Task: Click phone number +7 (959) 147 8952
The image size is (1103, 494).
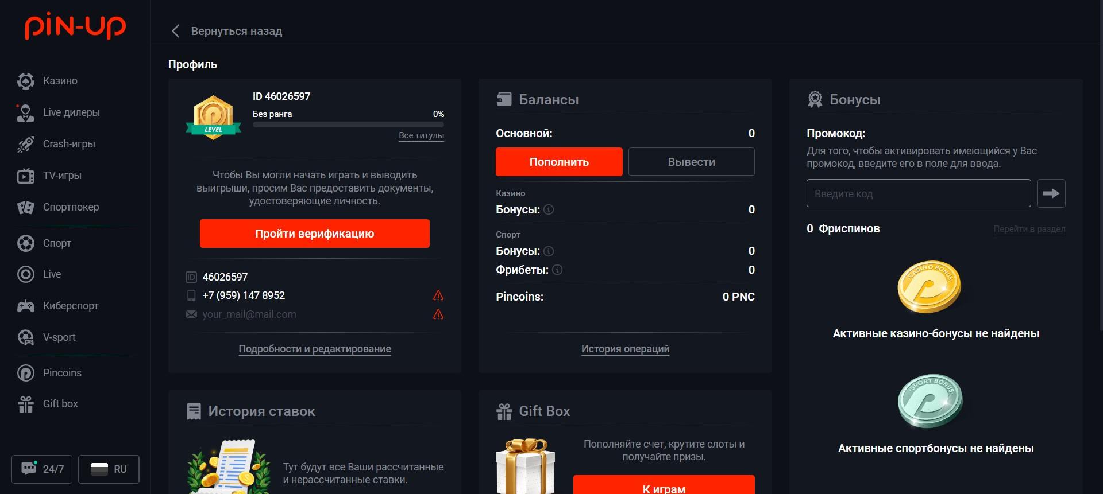Action: [244, 295]
